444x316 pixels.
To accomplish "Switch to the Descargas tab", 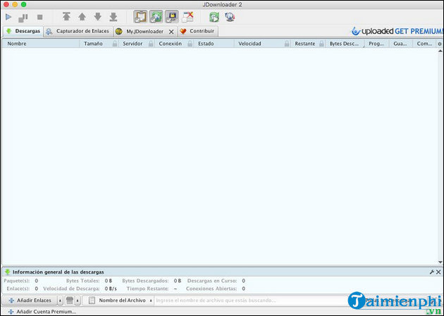I will tap(23, 31).
